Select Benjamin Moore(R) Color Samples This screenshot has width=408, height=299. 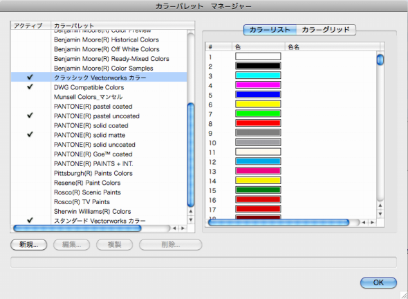point(104,69)
